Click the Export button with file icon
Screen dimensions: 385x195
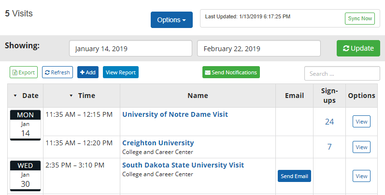click(24, 72)
